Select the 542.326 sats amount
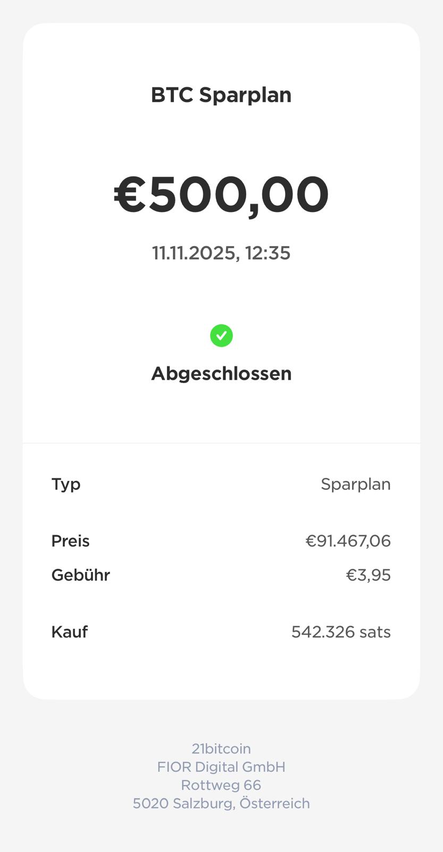Viewport: 443px width, 852px height. coord(341,632)
